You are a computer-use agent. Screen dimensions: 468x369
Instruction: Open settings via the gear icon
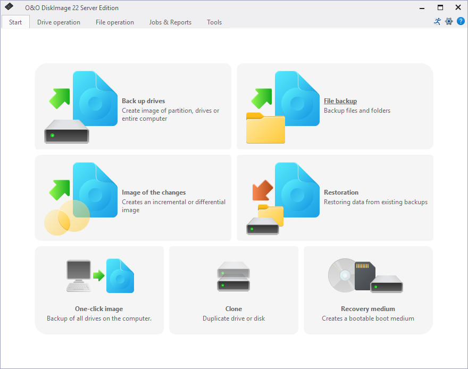449,22
